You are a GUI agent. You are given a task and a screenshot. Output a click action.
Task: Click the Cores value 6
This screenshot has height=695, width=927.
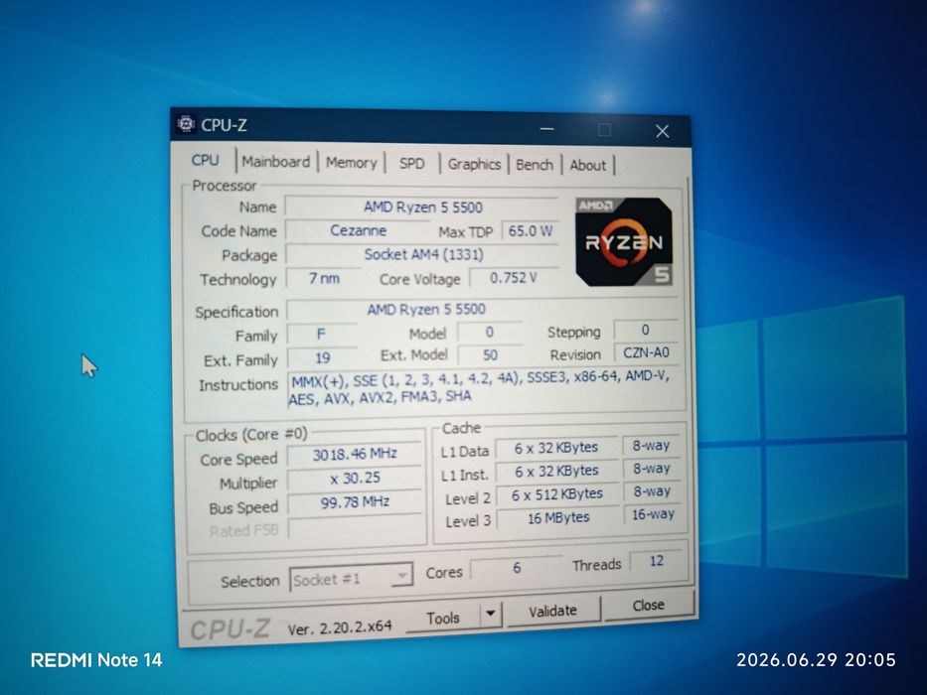pyautogui.click(x=517, y=567)
